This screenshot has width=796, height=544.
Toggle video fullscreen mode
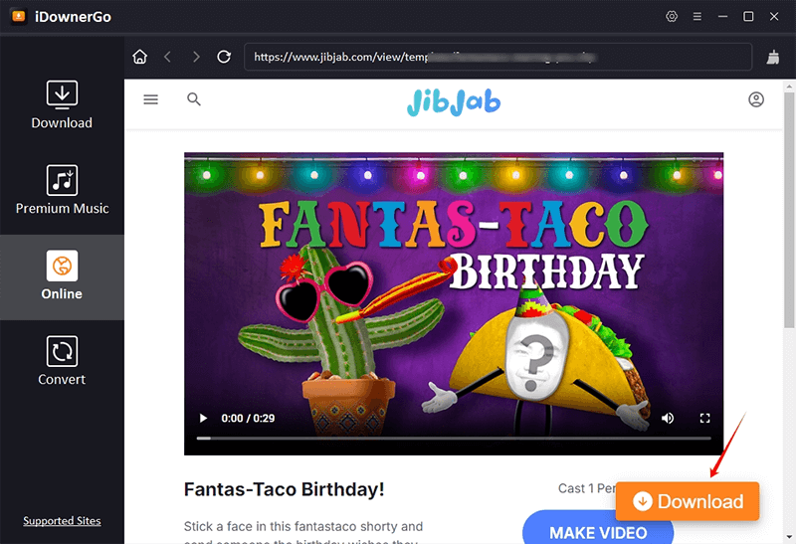704,418
